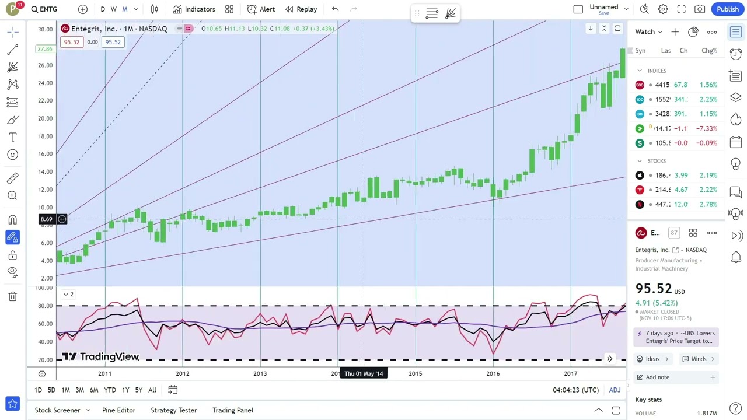
Task: Open the Indicators dialog
Action: (x=194, y=9)
